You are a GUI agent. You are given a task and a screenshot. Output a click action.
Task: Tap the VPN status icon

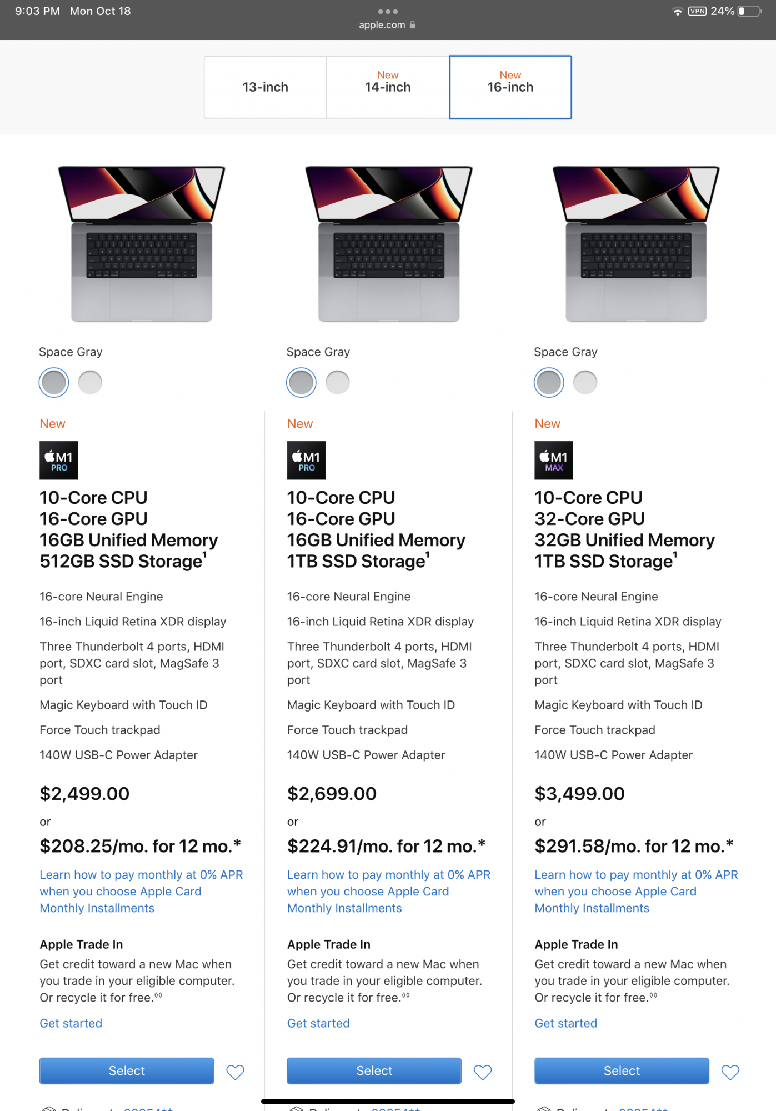(x=697, y=11)
